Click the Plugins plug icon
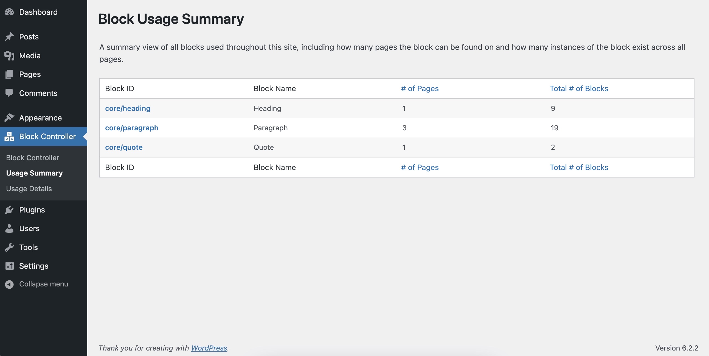Screen dimensions: 709x356 pos(9,209)
